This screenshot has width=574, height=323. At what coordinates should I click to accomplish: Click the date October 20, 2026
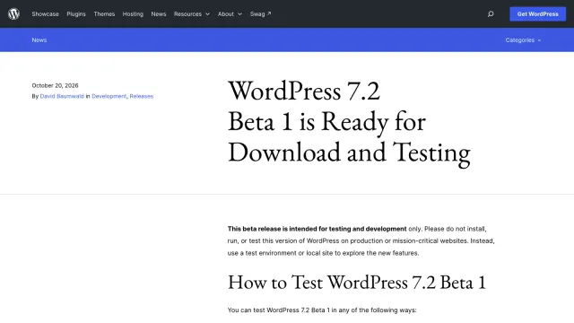(x=55, y=85)
